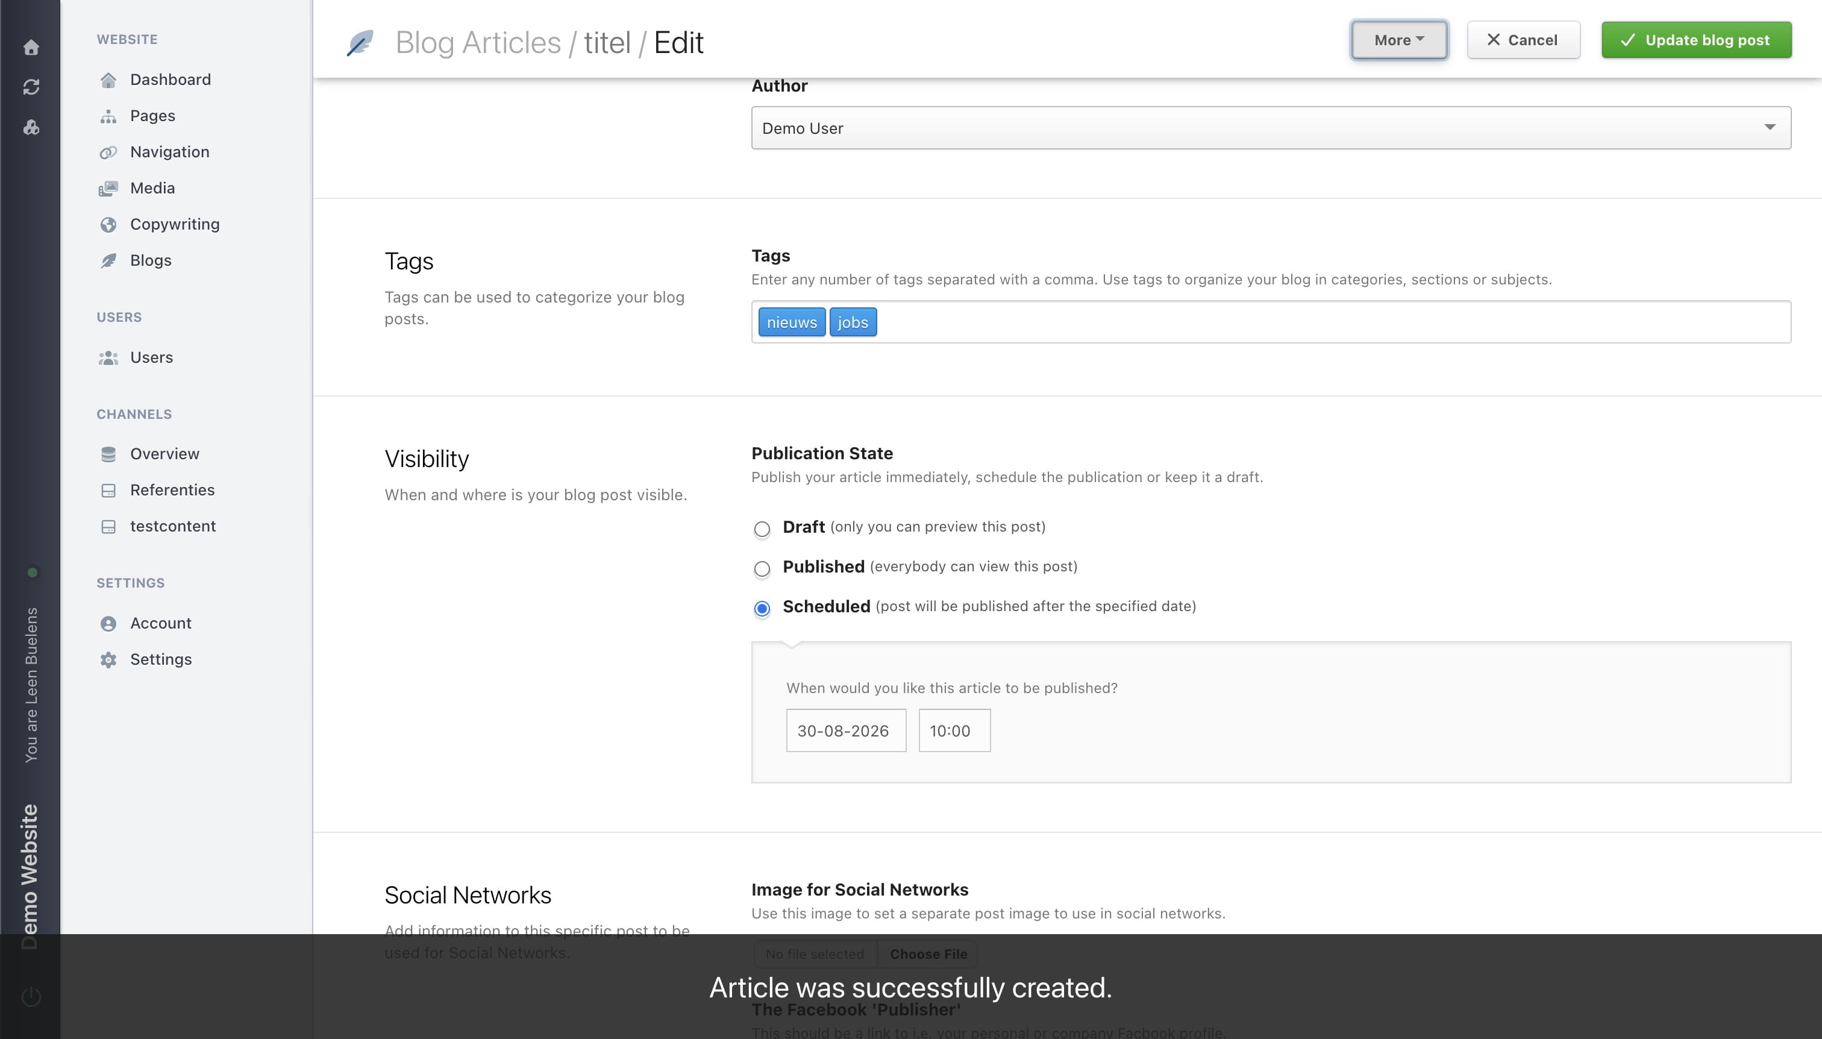The height and width of the screenshot is (1039, 1822).
Task: Click the titel breadcrumb link
Action: (607, 43)
